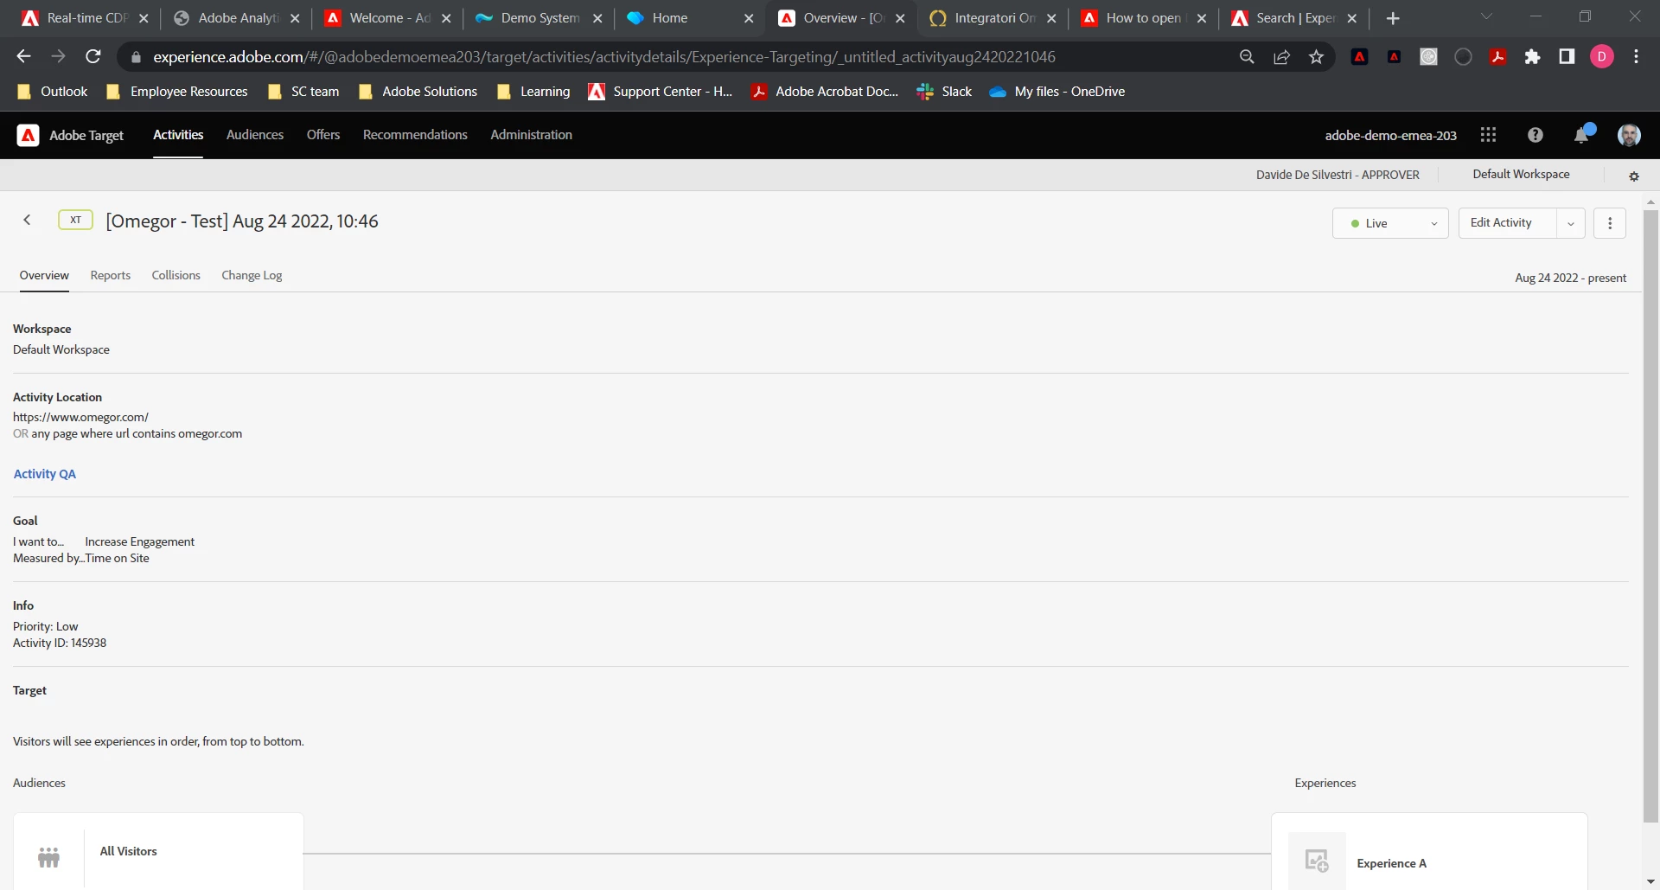This screenshot has height=890, width=1660.
Task: Click the page vertical scrollbar thumb
Action: (1650, 515)
